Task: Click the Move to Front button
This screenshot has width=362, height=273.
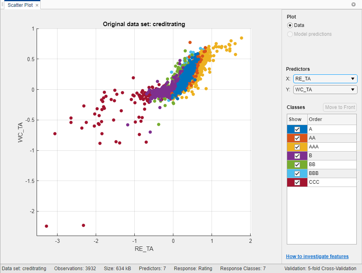Action: (x=340, y=107)
